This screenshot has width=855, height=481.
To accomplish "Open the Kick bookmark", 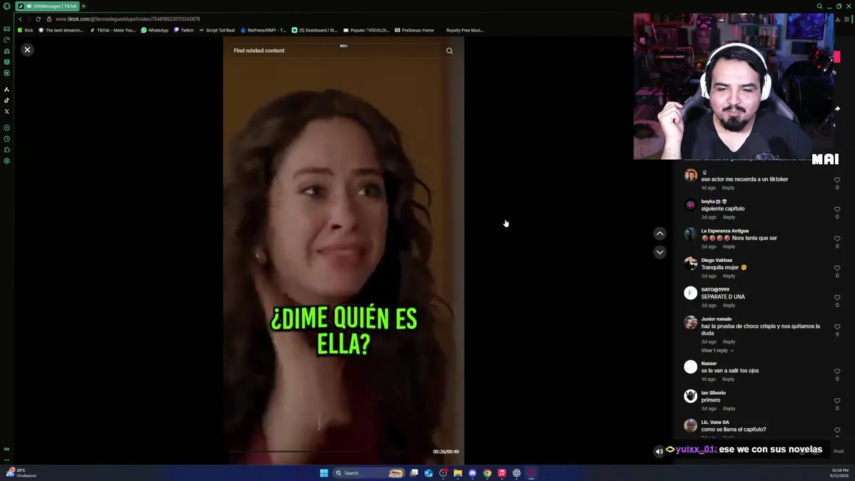I will [x=25, y=30].
